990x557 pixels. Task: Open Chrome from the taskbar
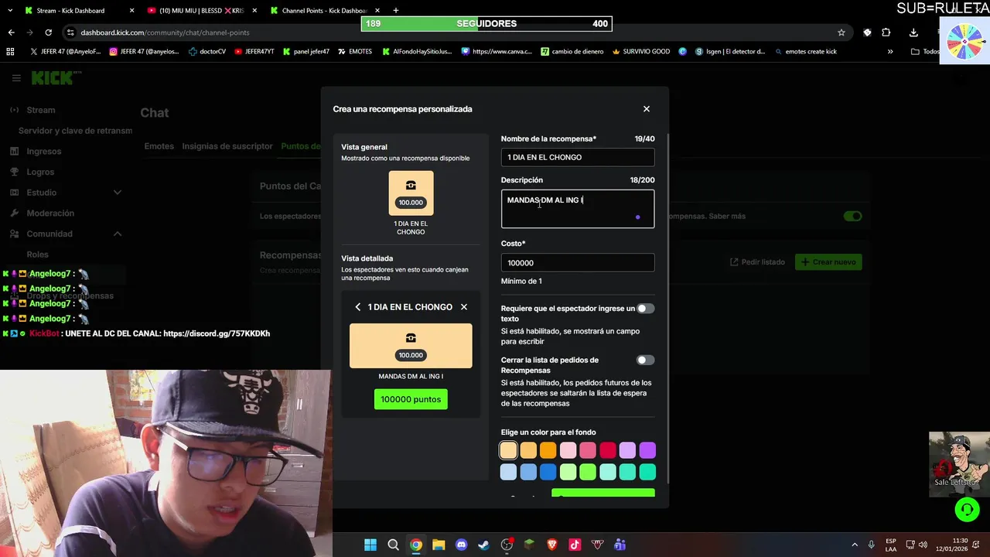pos(416,545)
